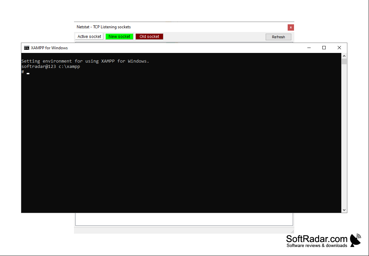Open the XAMPP console window system icon
Screen dimensions: 369x256
27,48
